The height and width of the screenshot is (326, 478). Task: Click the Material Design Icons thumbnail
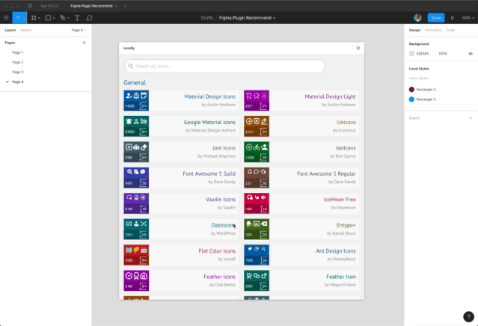(136, 100)
